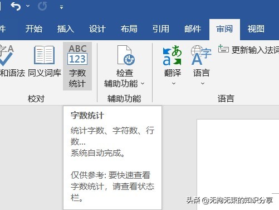279x210 pixels.
Task: Expand the 语言 dropdown chevron
Action: click(203, 83)
